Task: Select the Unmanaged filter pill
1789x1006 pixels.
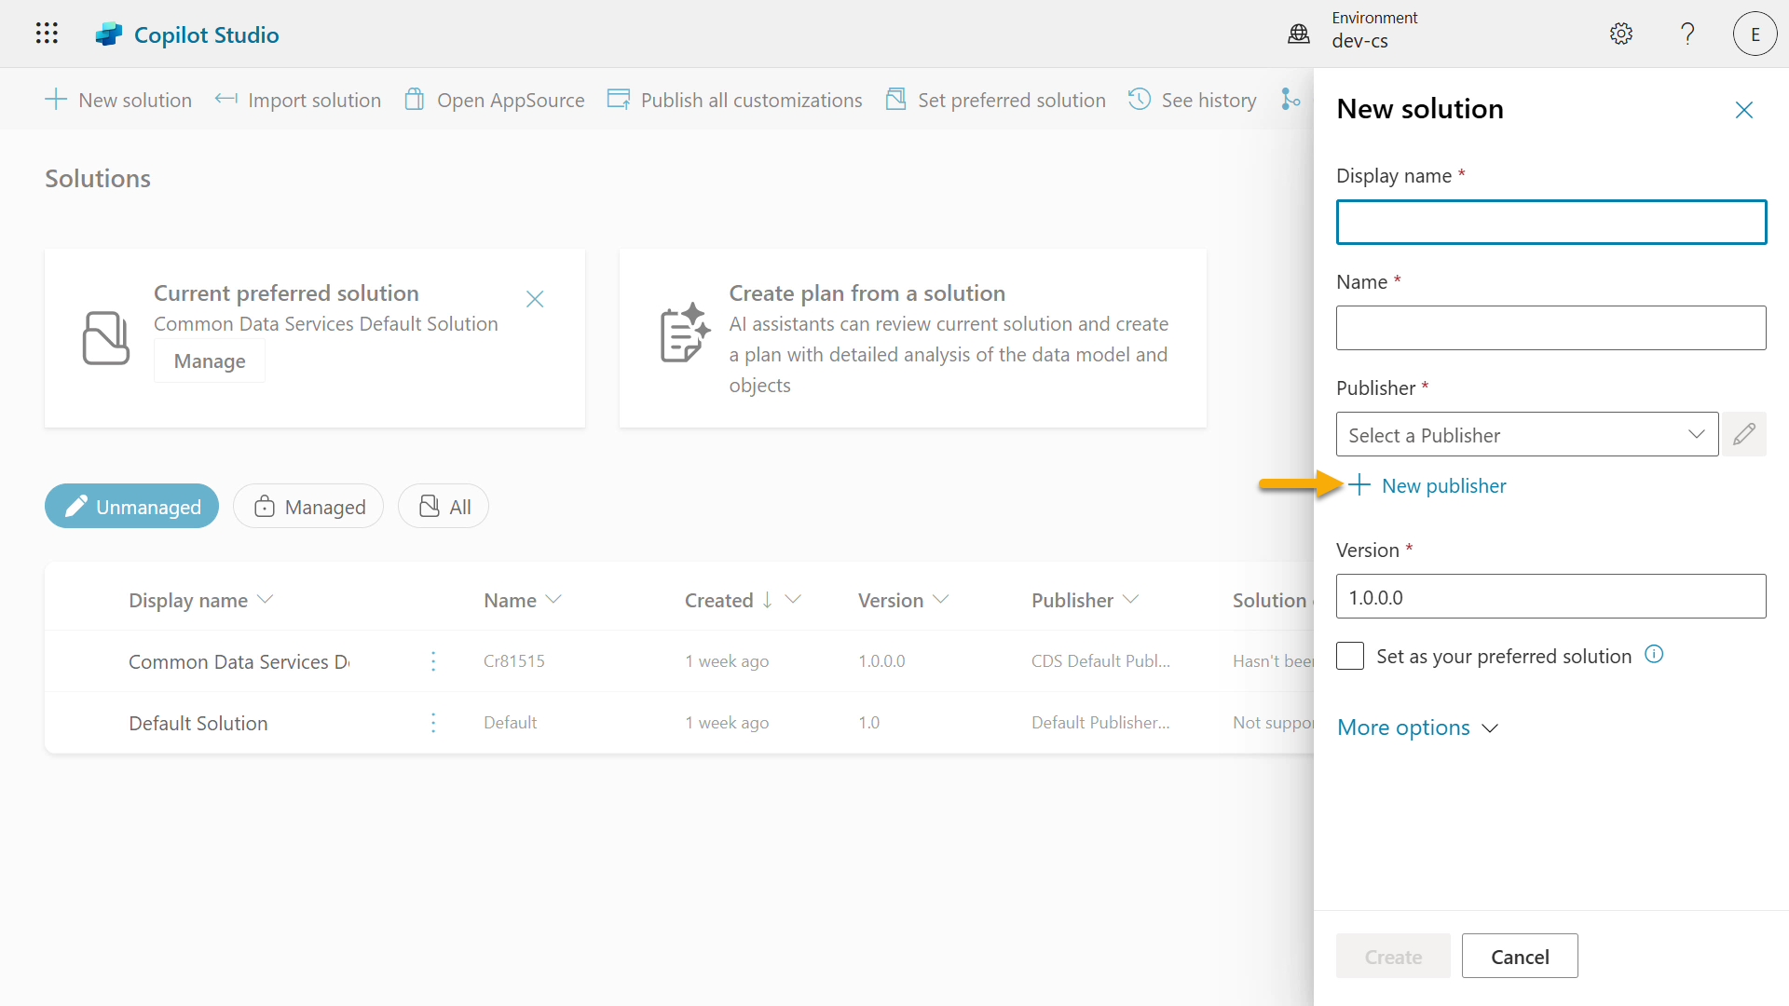Action: (x=131, y=507)
